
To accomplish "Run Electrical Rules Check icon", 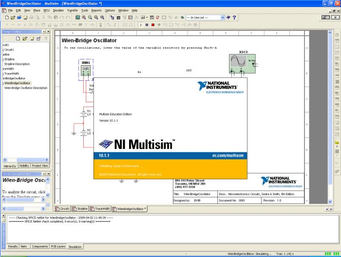I will pos(158,18).
